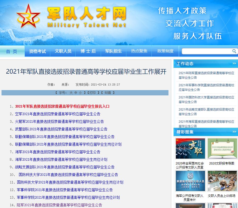Click the 发布时间 2021-03-24 text
Screen dimensions: 238x208
point(98,85)
